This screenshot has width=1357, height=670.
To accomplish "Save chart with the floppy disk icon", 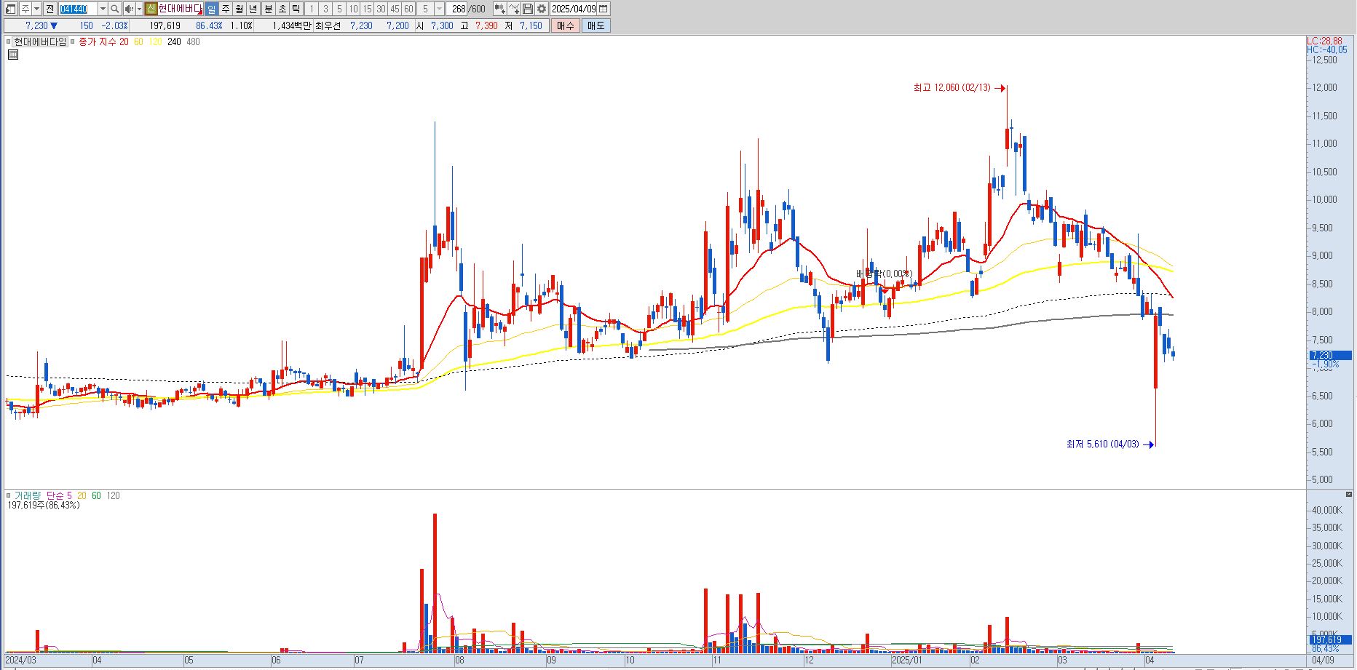I will [528, 9].
